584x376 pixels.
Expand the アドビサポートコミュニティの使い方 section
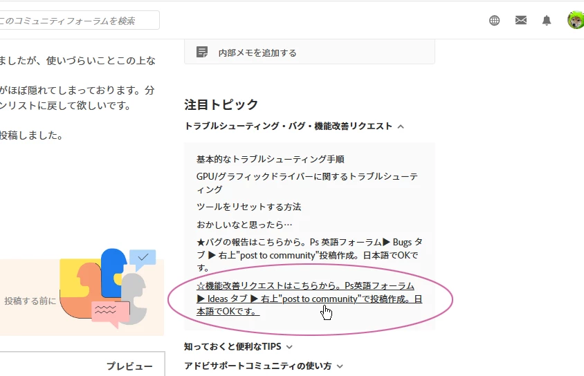click(x=264, y=366)
